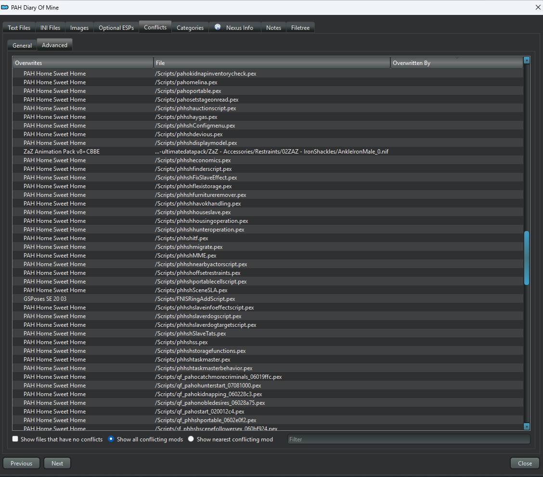This screenshot has height=477, width=543.
Task: Select the phhshfurnitureremover.pex file row
Action: [x=268, y=194]
